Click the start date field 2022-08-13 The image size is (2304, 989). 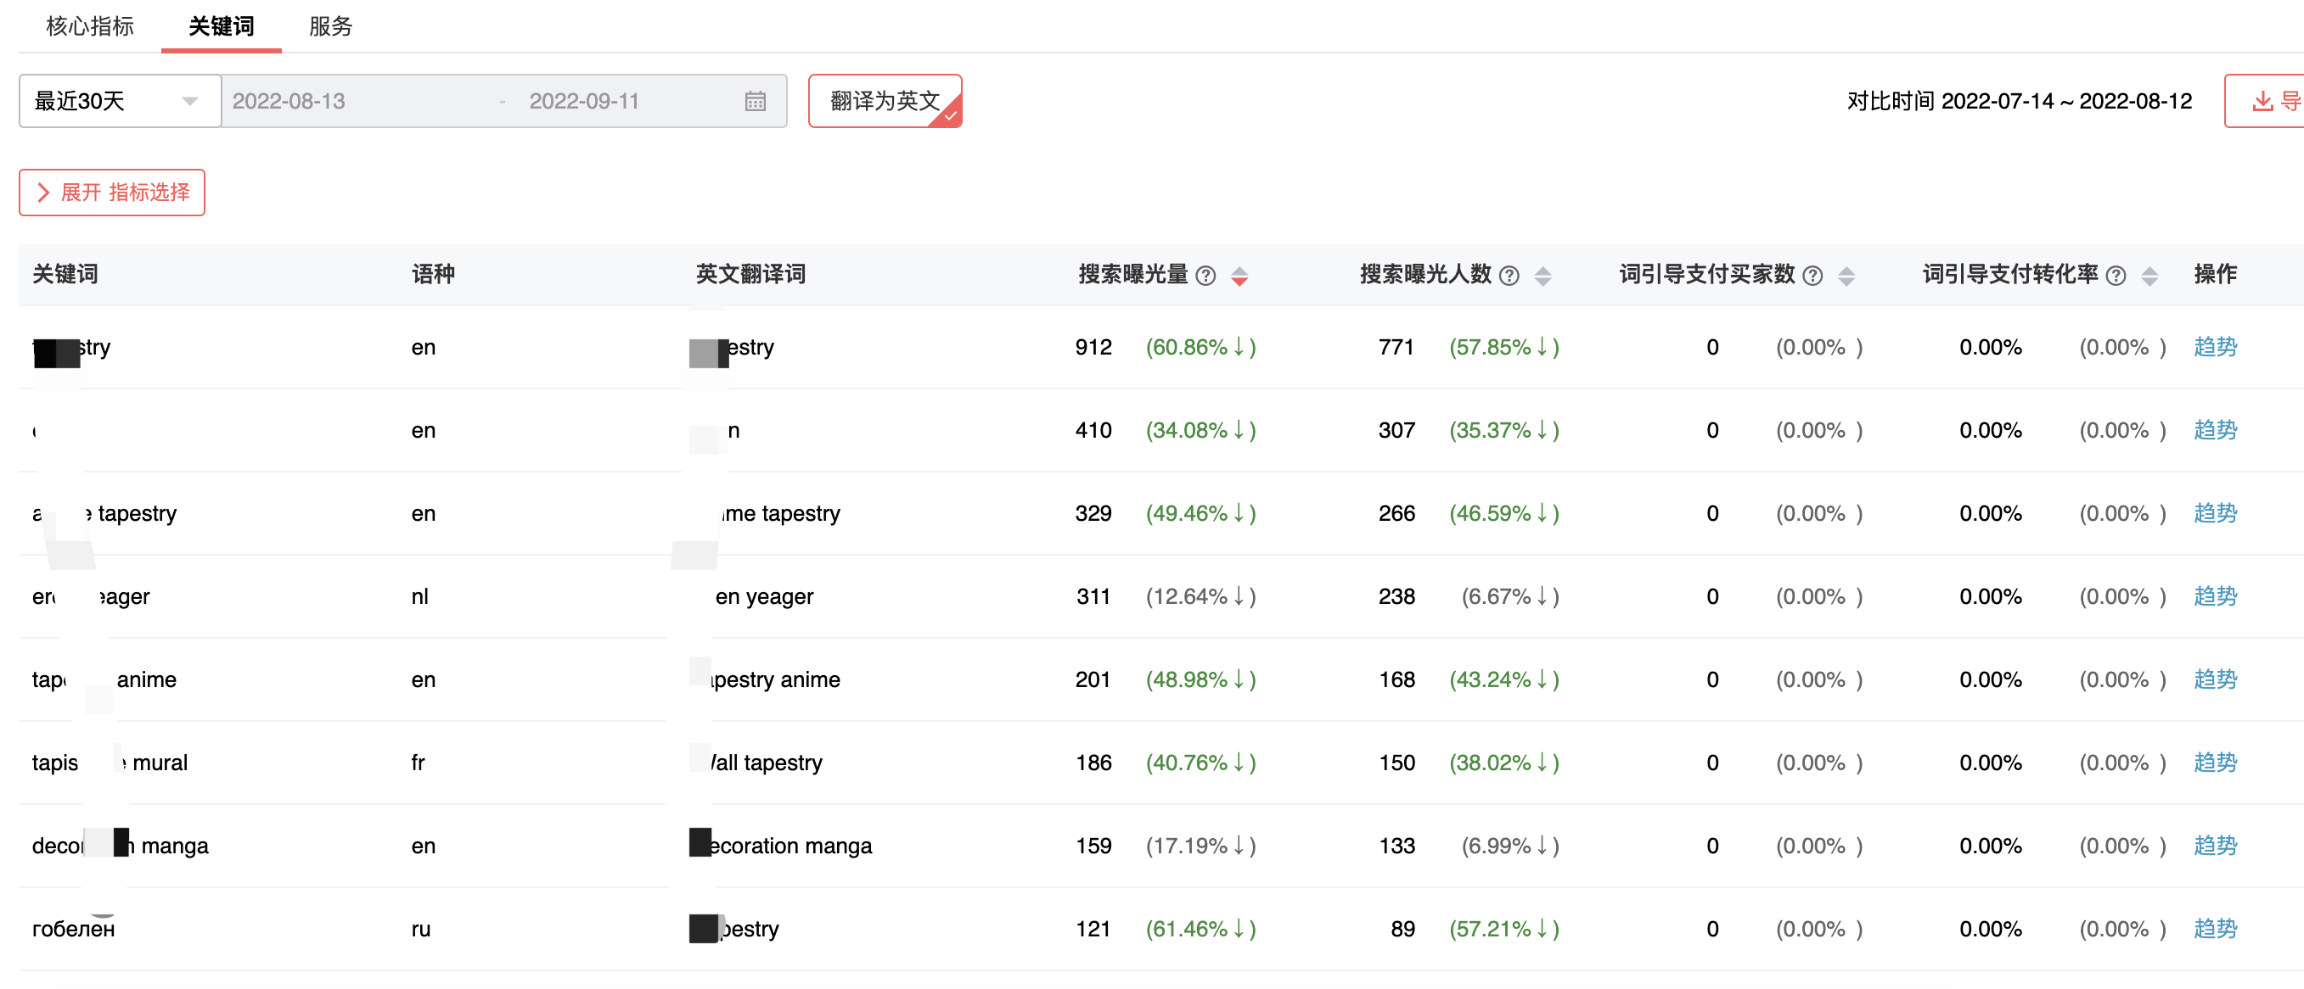(289, 101)
